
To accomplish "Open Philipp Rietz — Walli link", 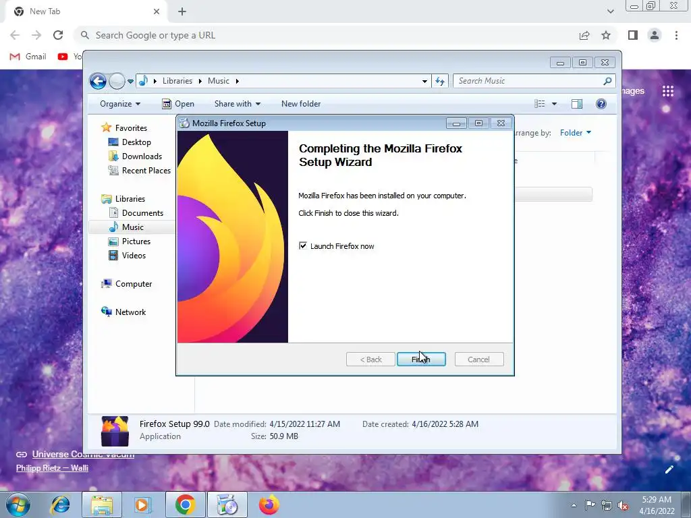I will click(52, 468).
